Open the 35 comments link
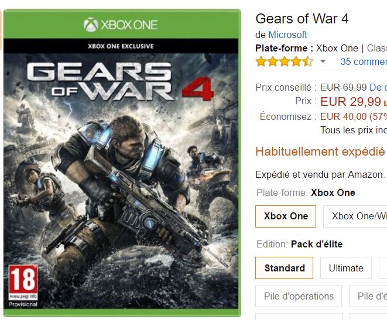The image size is (387, 320). click(364, 61)
